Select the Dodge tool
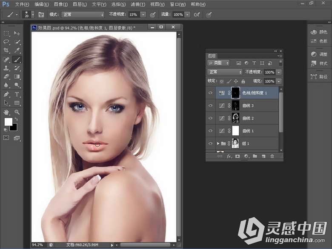 (17, 85)
